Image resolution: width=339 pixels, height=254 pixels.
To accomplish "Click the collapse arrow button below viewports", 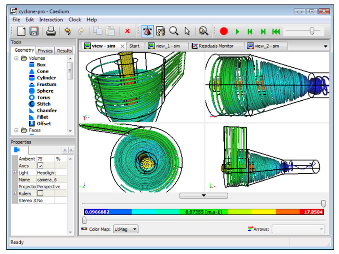I will (x=203, y=196).
